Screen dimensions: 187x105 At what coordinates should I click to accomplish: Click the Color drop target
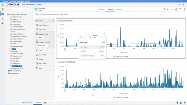[x=45, y=50]
